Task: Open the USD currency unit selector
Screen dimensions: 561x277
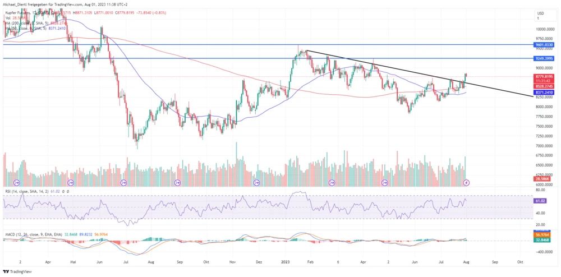Action: click(540, 15)
